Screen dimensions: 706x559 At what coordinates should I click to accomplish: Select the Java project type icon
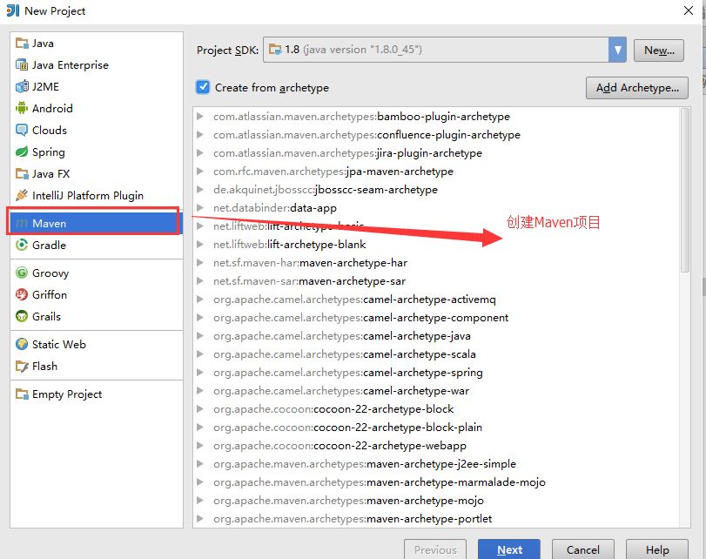22,44
